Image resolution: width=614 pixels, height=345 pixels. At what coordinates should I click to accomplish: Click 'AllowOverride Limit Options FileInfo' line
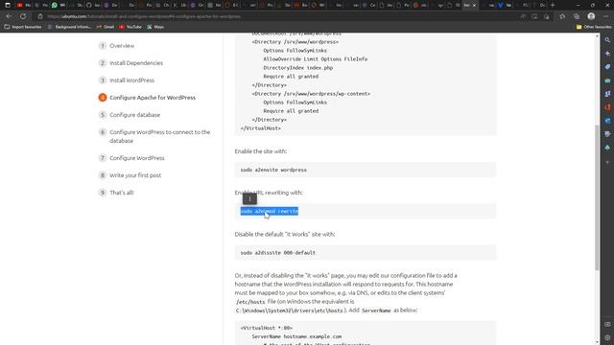pyautogui.click(x=316, y=59)
